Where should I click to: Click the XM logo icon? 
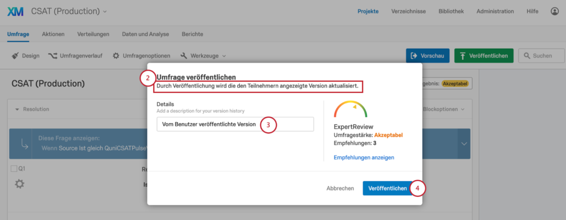click(x=15, y=12)
